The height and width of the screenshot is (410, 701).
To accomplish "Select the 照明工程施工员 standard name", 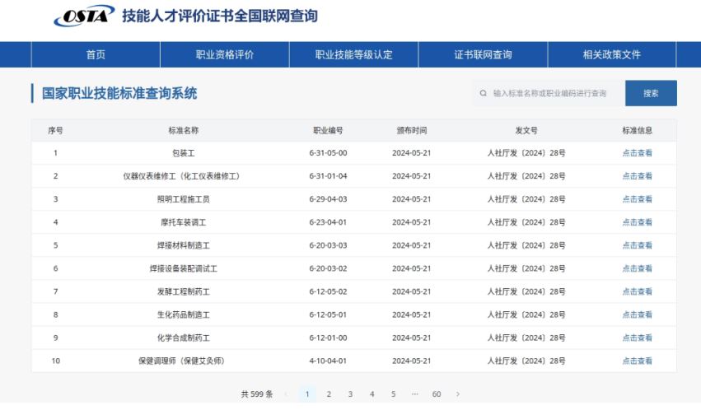I will pos(184,199).
